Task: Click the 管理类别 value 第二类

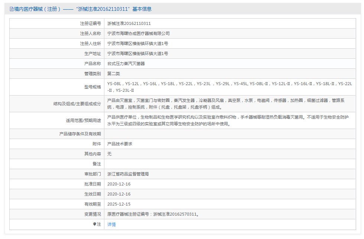Action: (114, 73)
